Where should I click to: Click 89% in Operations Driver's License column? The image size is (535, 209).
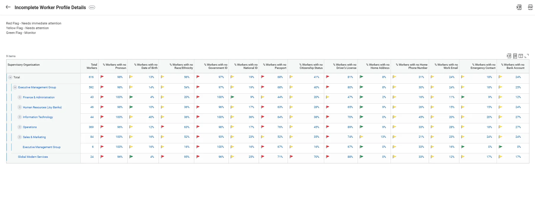(350, 127)
